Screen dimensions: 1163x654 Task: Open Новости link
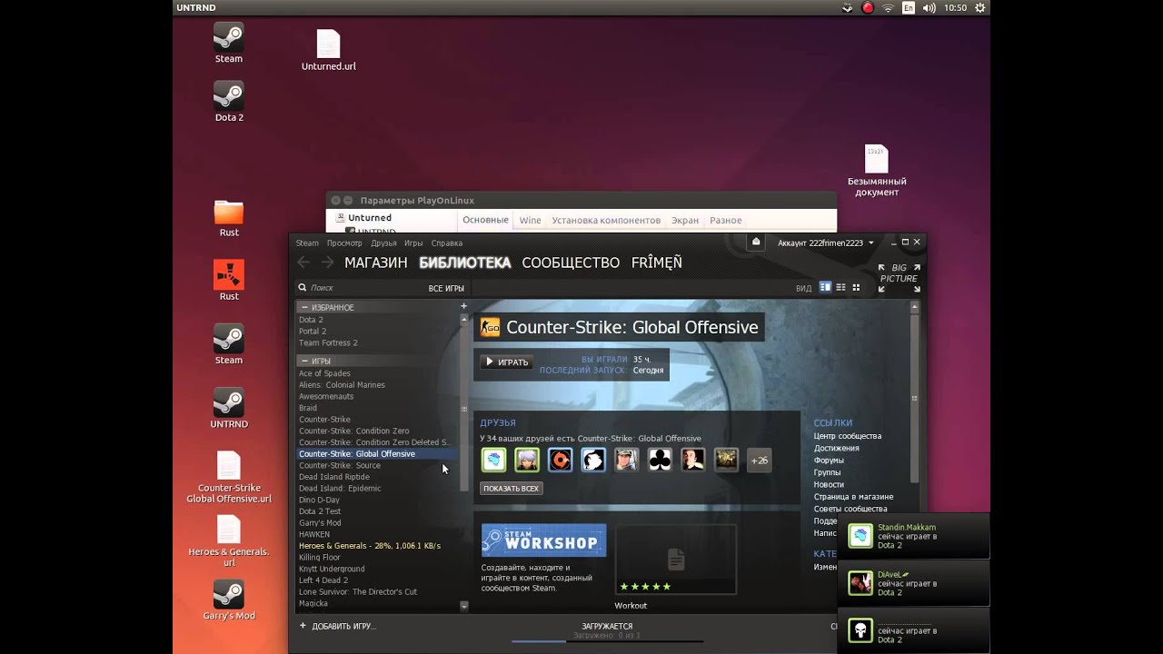829,484
